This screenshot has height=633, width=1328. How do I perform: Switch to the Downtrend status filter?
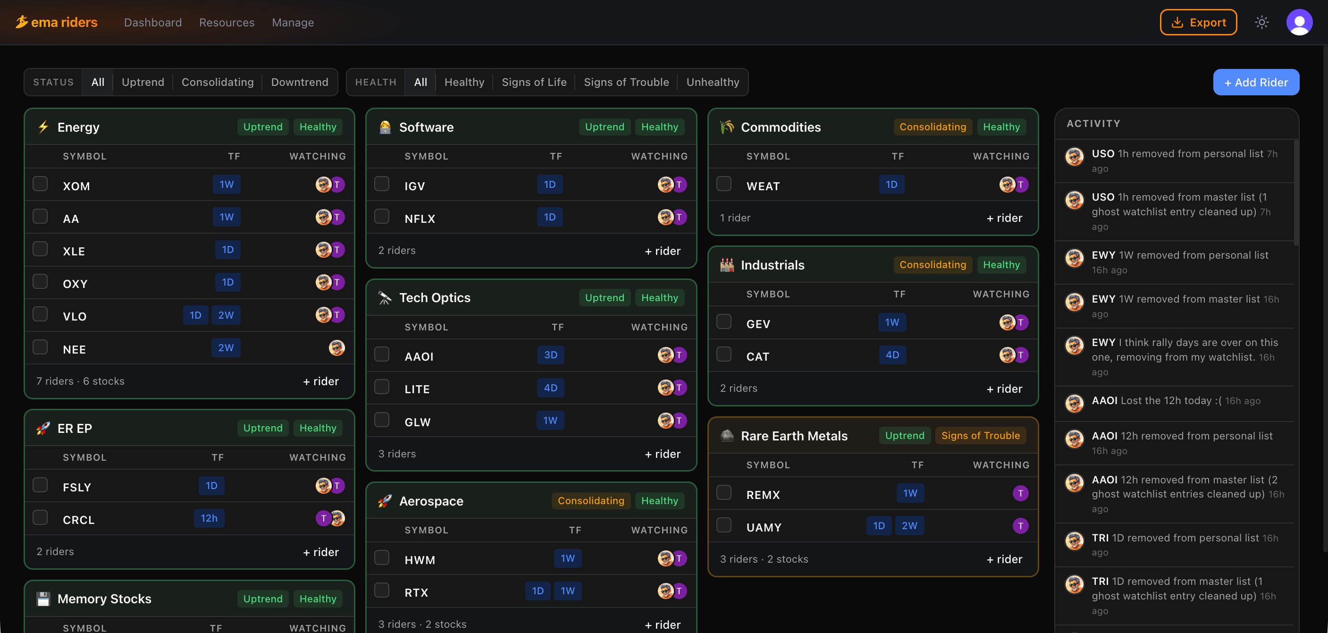pyautogui.click(x=300, y=82)
